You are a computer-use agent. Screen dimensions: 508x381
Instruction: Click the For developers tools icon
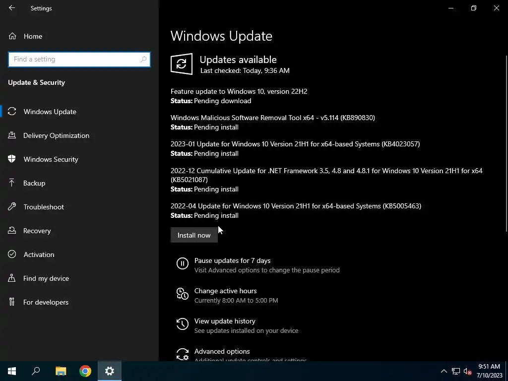point(12,302)
